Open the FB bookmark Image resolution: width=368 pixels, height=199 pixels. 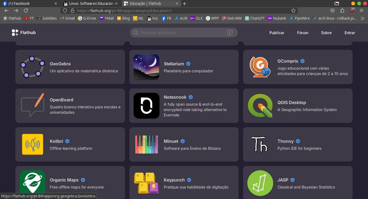[166, 18]
